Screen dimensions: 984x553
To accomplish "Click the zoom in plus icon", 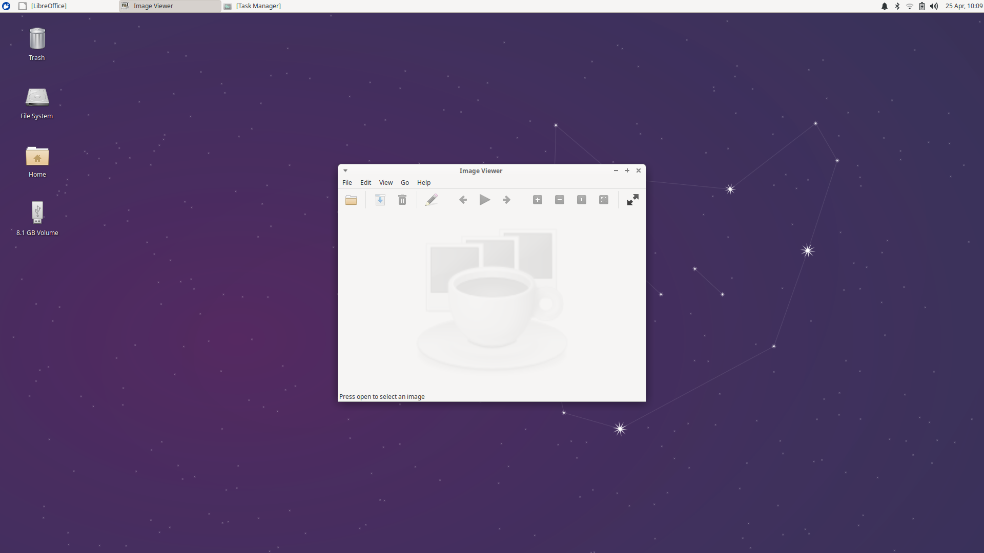I will 538,200.
